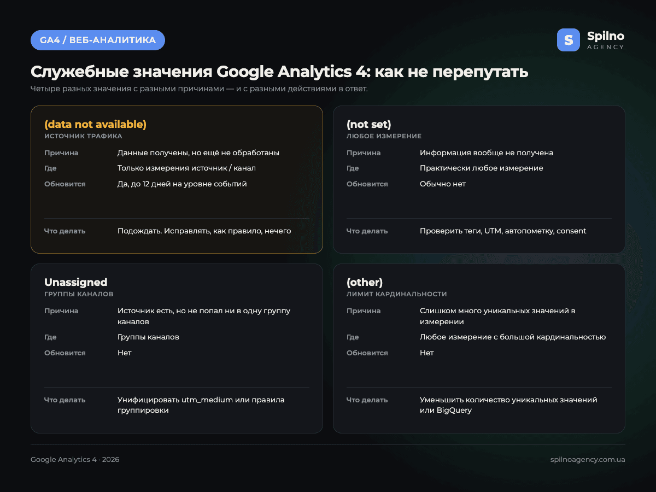The image size is (656, 492).
Task: Click the 'ИСТОЧНИК ТРАФИКА' subtitle
Action: pos(83,136)
